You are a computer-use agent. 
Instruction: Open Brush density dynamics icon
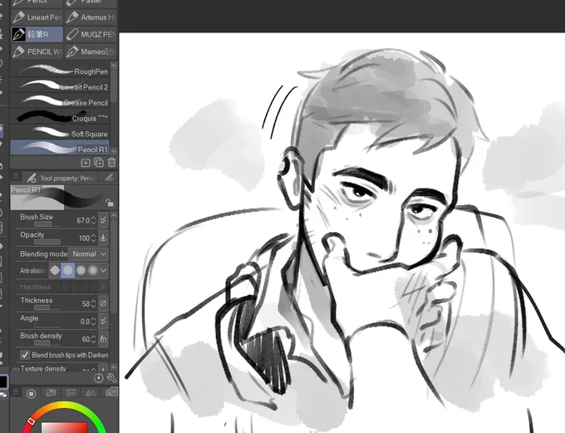(x=103, y=338)
